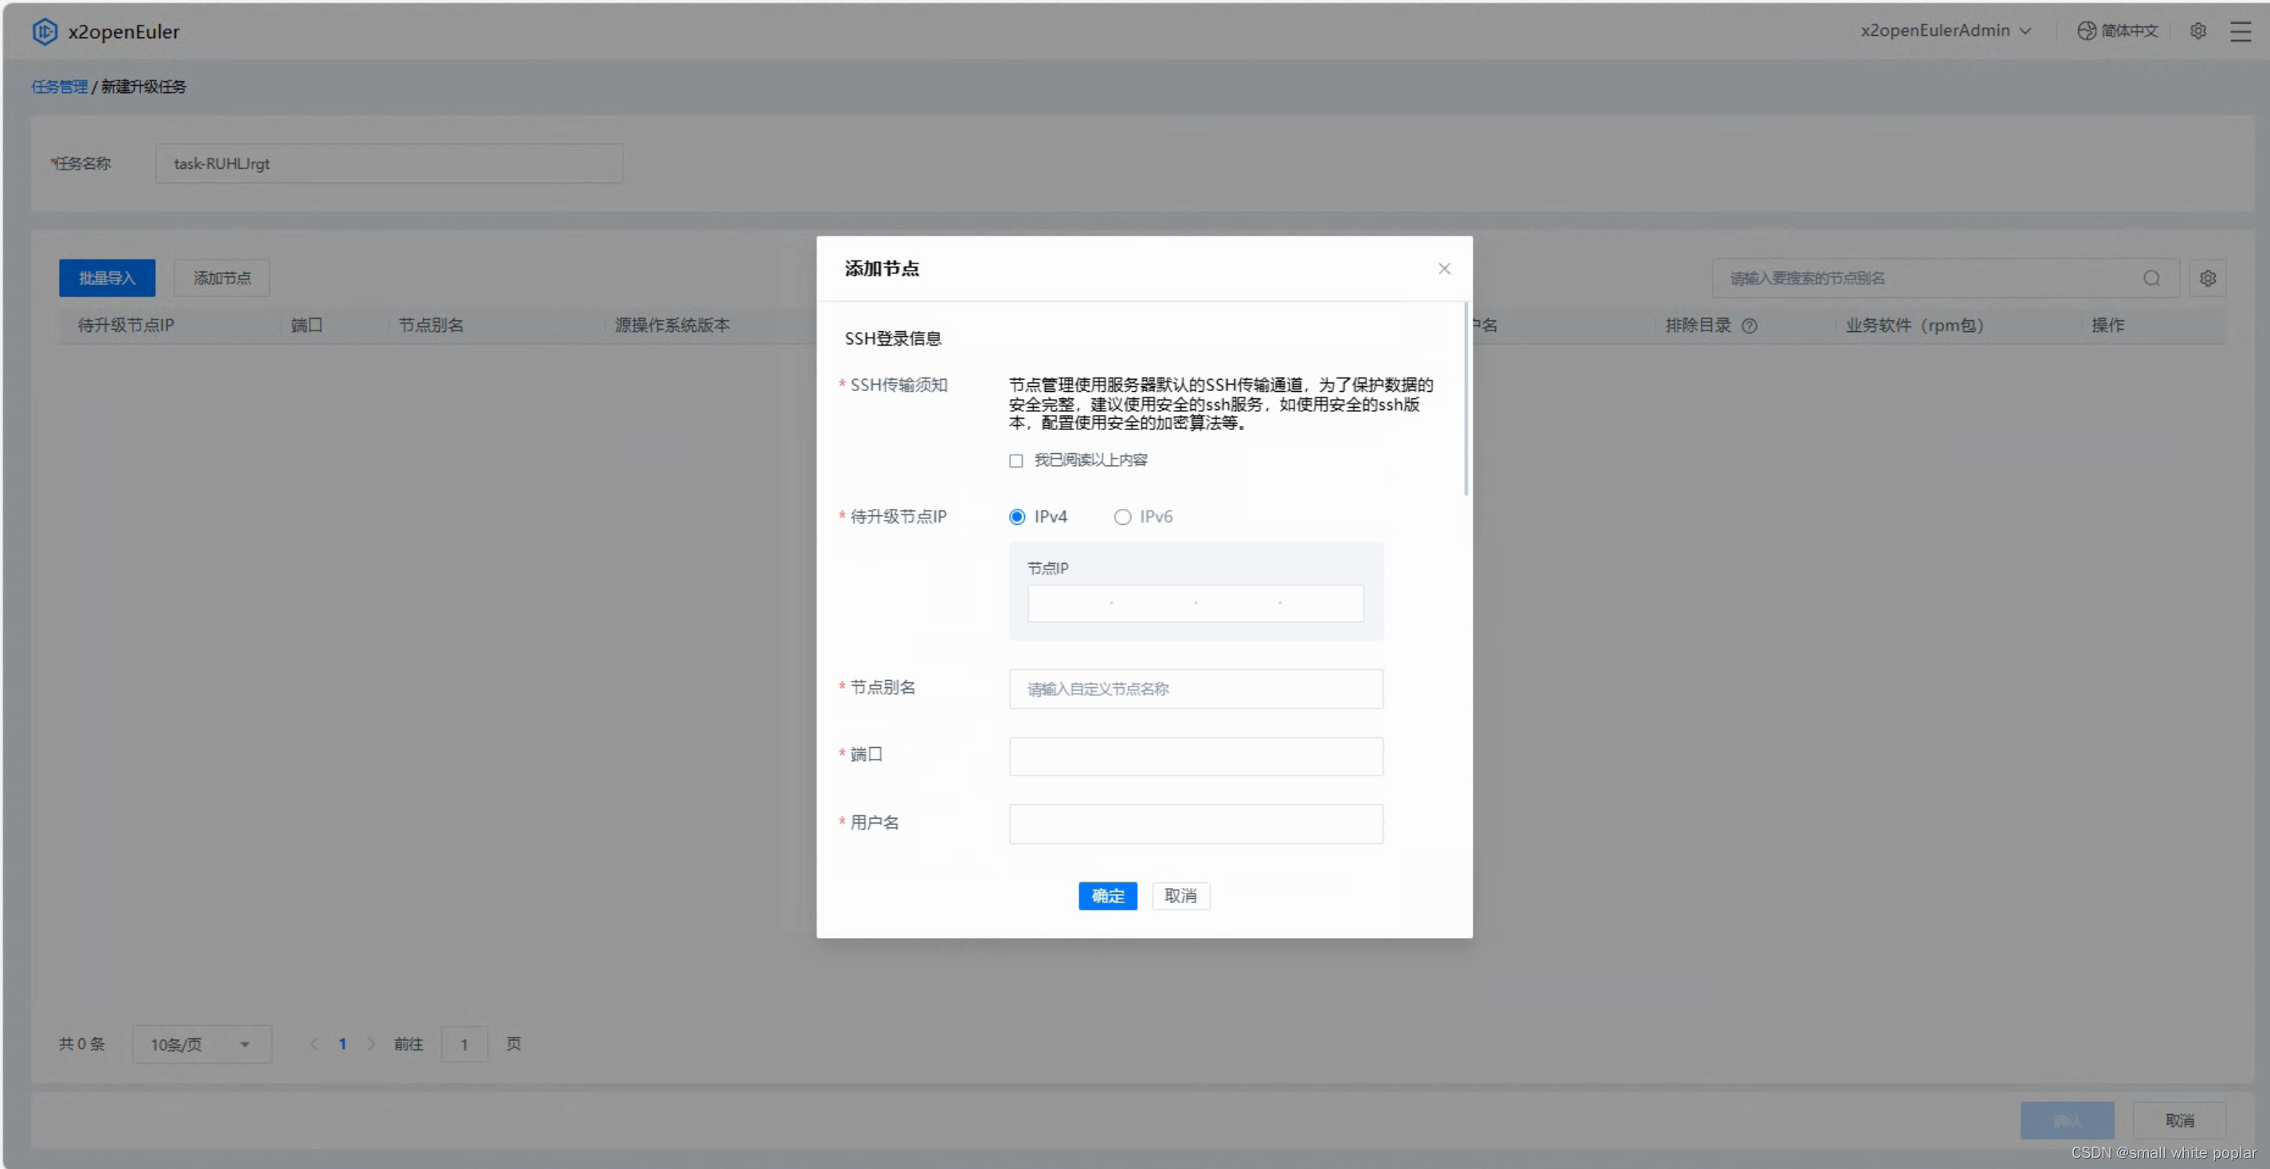Click the 用户名 input field
Screen dimensions: 2270x1169
[x=1195, y=824]
